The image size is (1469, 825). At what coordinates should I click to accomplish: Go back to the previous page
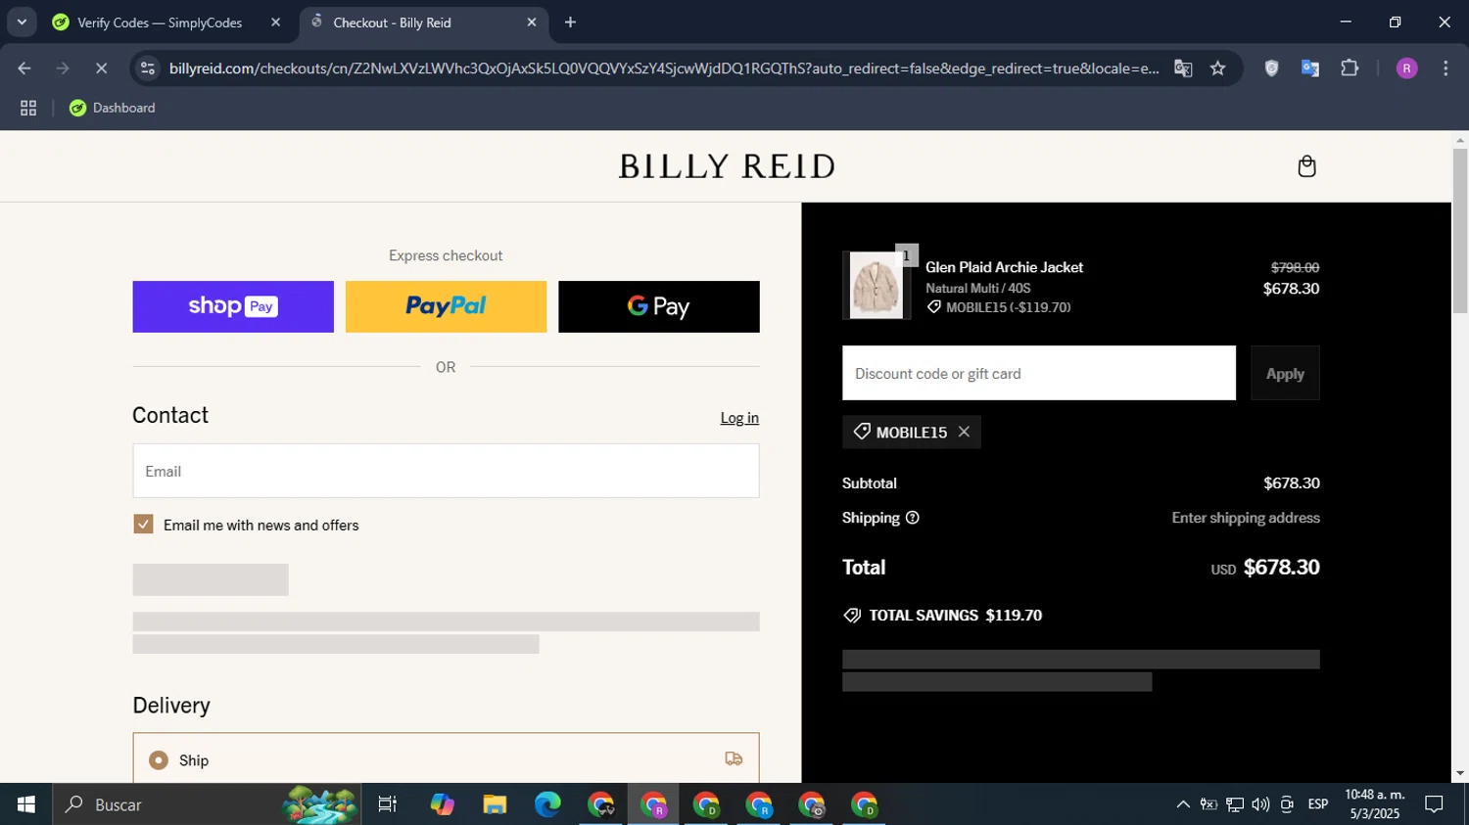[x=24, y=69]
